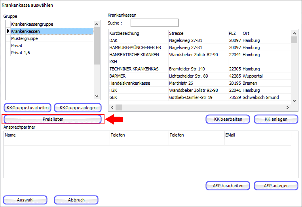Focus the Suche input field

point(154,23)
